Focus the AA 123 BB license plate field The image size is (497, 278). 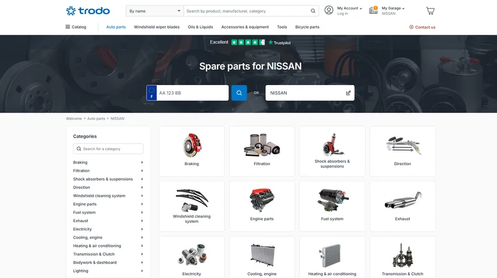[192, 93]
